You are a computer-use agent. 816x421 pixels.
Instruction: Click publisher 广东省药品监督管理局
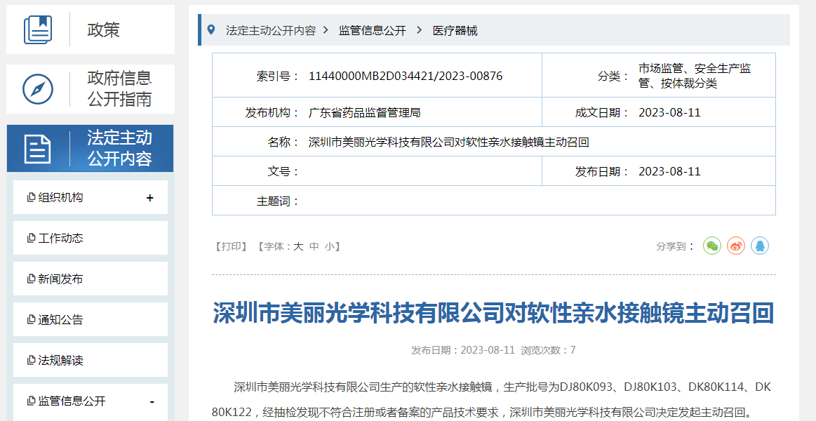click(x=364, y=112)
